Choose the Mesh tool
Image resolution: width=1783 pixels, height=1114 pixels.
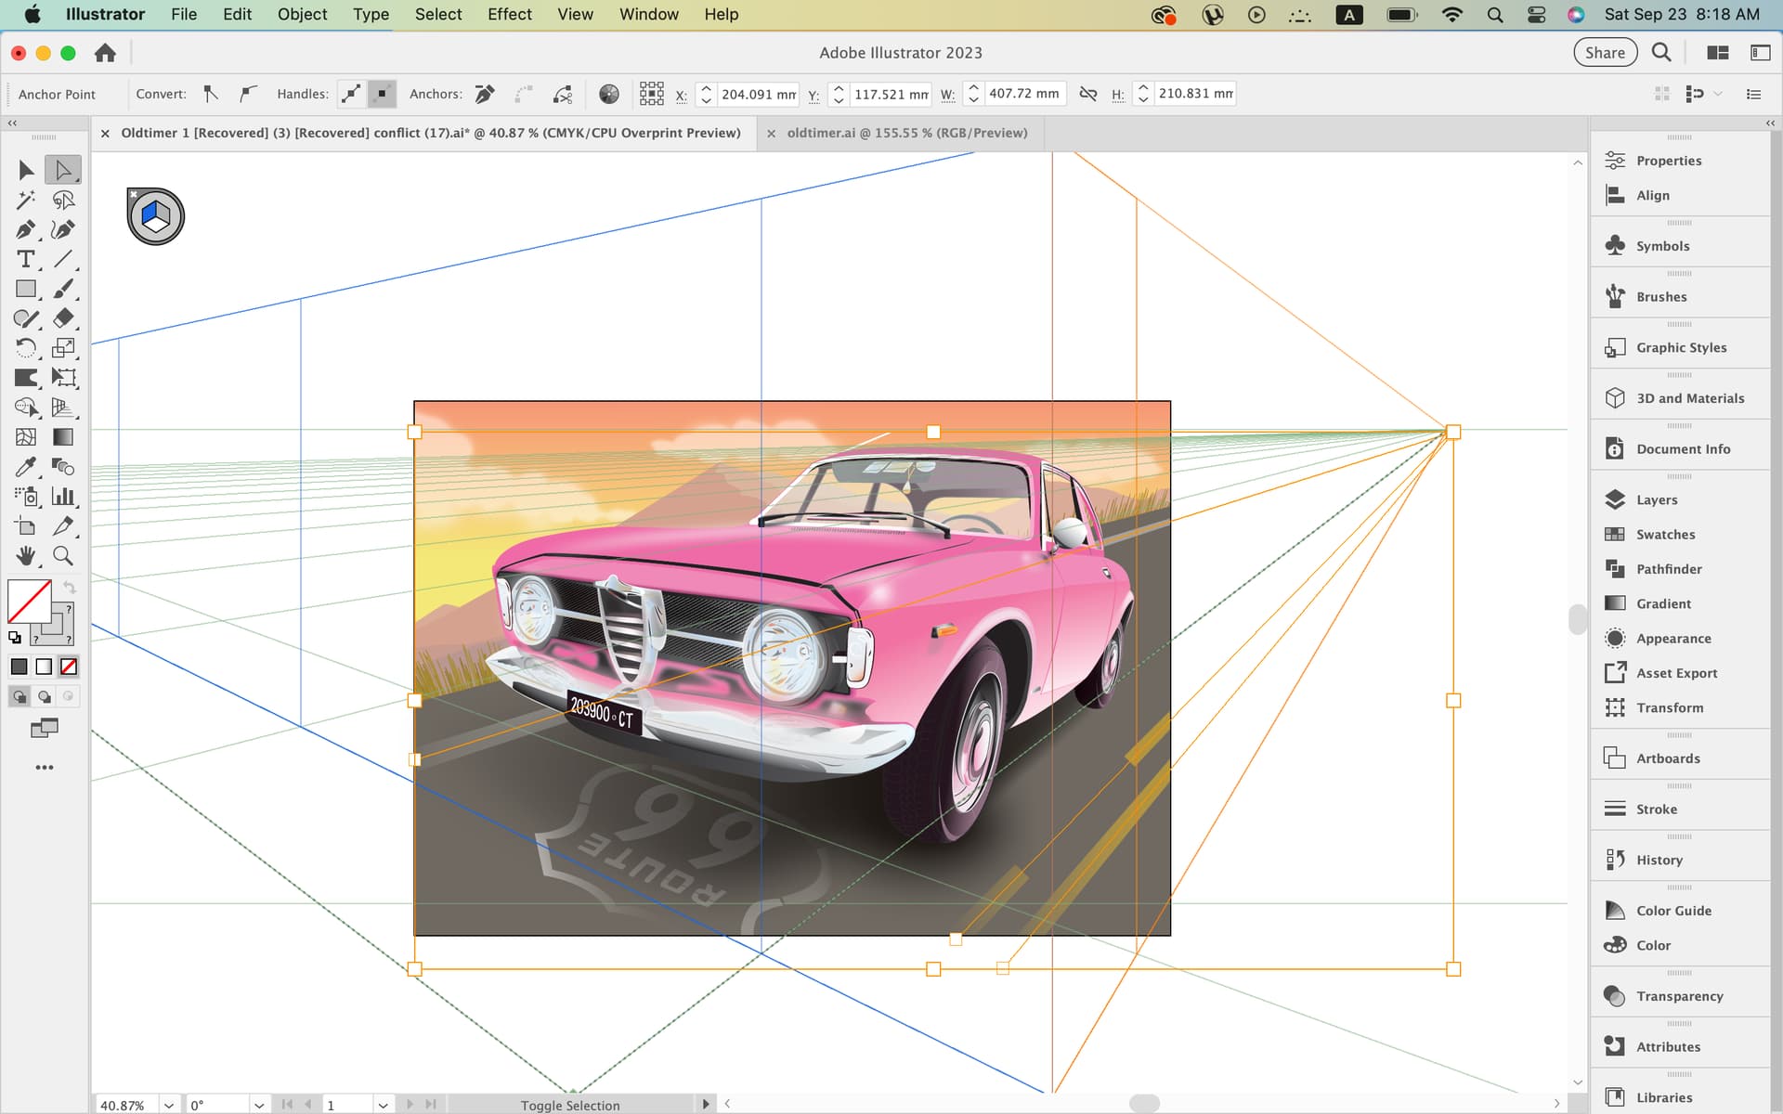[26, 437]
